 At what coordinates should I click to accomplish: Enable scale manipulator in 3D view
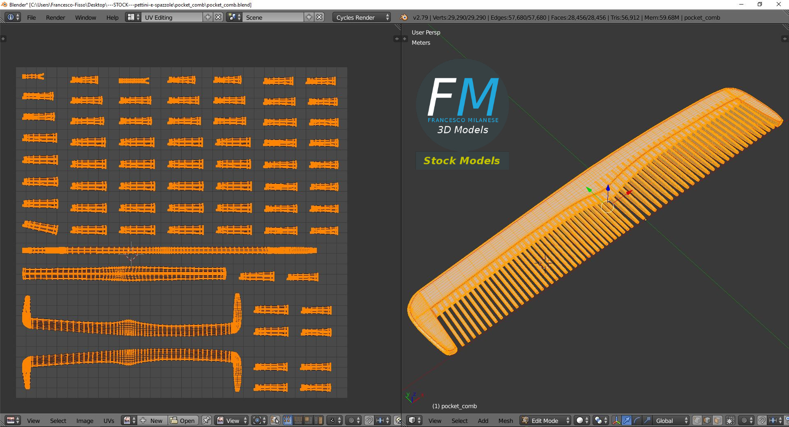pos(647,420)
